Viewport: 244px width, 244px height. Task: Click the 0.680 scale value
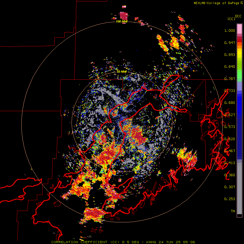coord(230,103)
